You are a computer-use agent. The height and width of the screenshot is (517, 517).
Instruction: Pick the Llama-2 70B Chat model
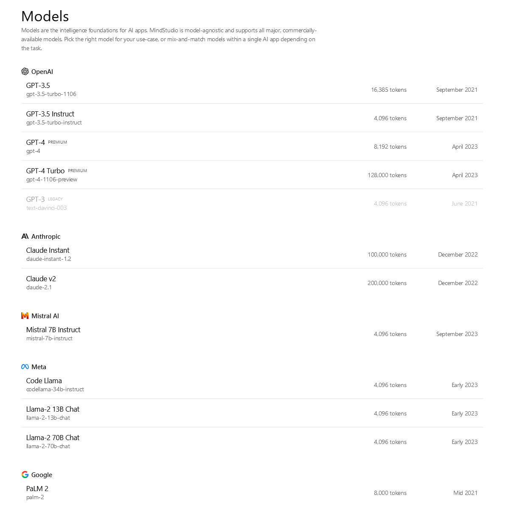click(252, 442)
